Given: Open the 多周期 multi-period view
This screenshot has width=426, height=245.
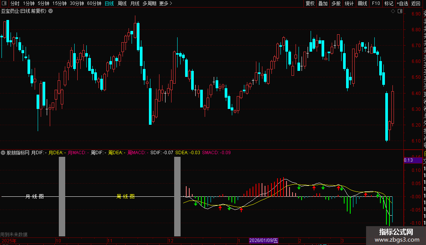Looking at the screenshot, I should pos(149,3).
